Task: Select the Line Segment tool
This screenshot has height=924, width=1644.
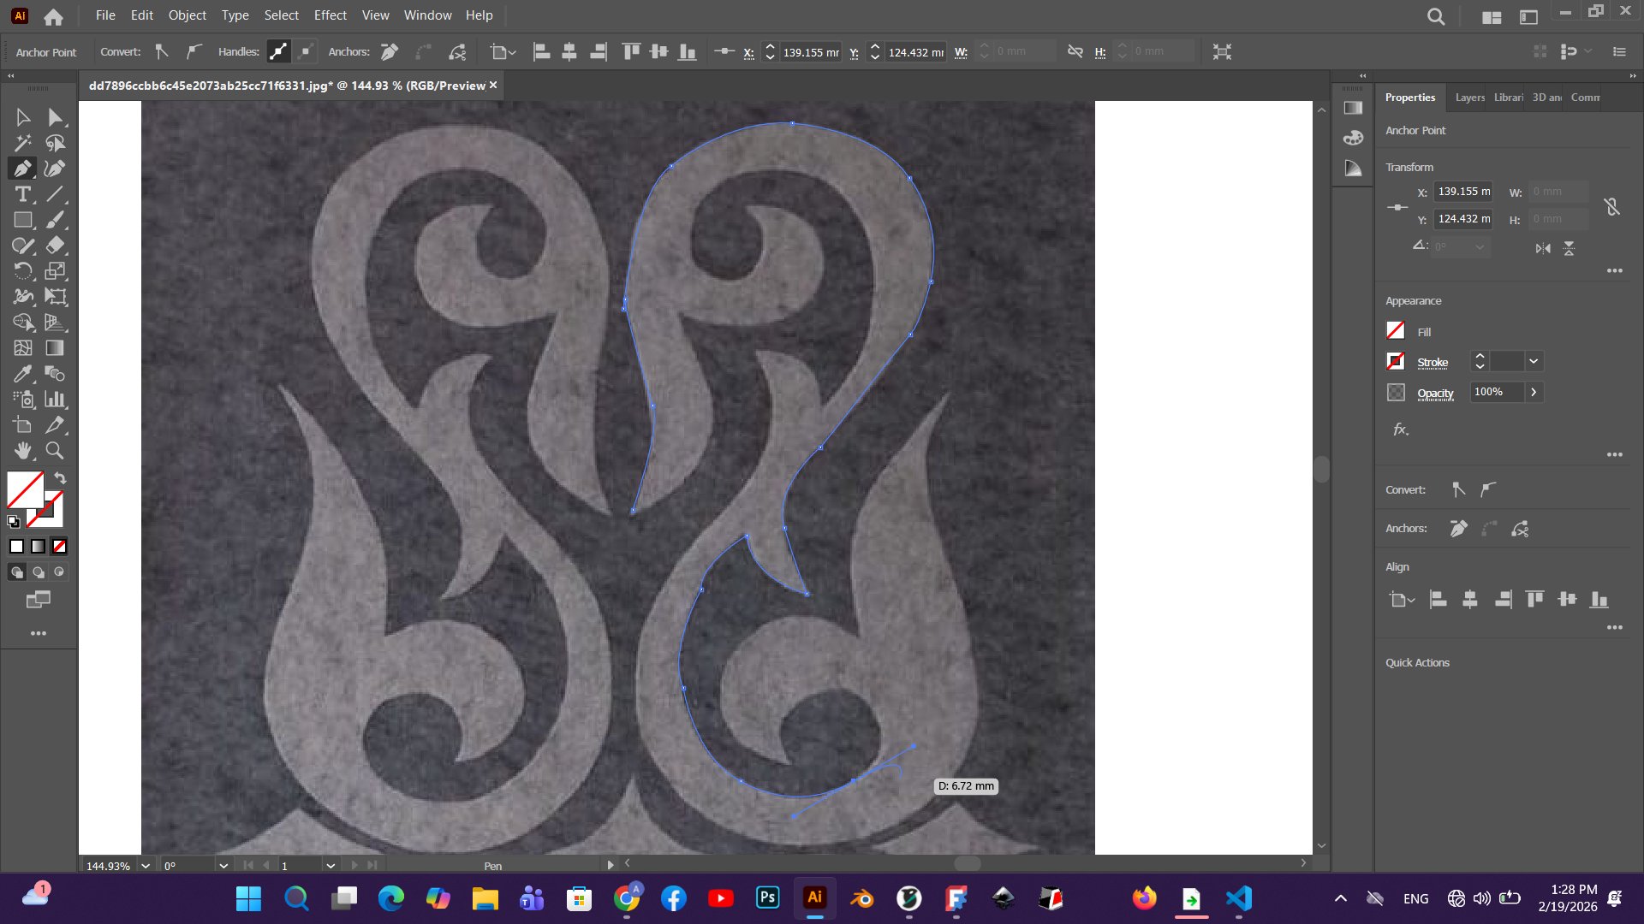Action: pos(55,194)
